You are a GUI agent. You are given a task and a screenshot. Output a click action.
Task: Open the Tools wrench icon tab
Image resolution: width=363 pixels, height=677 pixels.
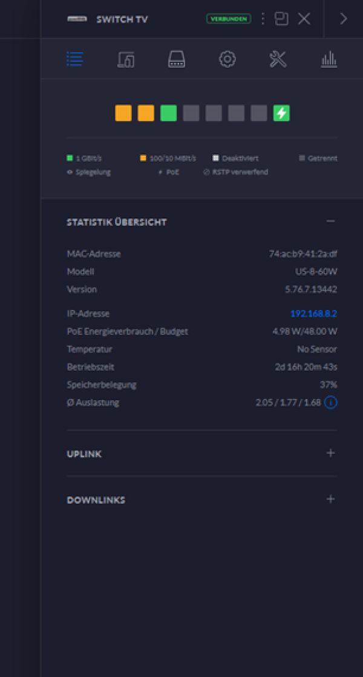(x=278, y=59)
